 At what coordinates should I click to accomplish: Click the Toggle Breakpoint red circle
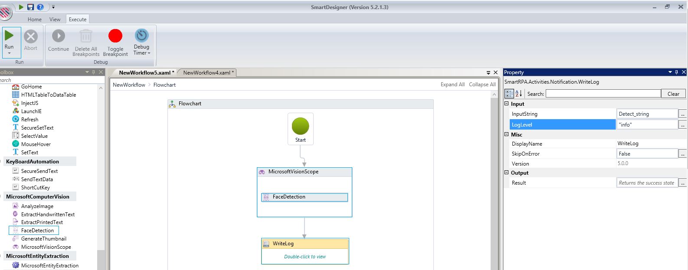click(115, 36)
